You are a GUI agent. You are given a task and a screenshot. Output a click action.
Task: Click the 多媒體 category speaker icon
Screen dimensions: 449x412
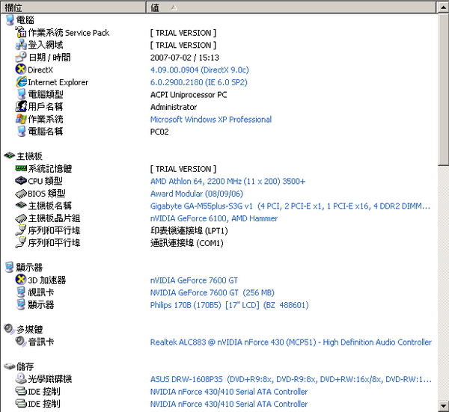pyautogui.click(x=9, y=329)
